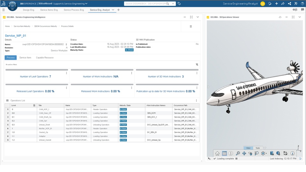This screenshot has width=306, height=172.
Task: Open notifications icon in top bar
Action: 270,4
